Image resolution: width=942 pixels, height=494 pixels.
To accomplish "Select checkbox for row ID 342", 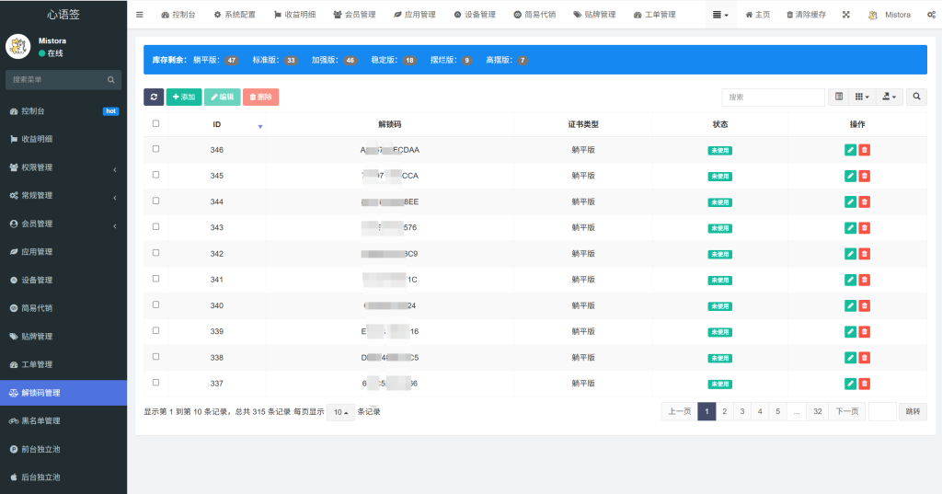I will click(155, 252).
